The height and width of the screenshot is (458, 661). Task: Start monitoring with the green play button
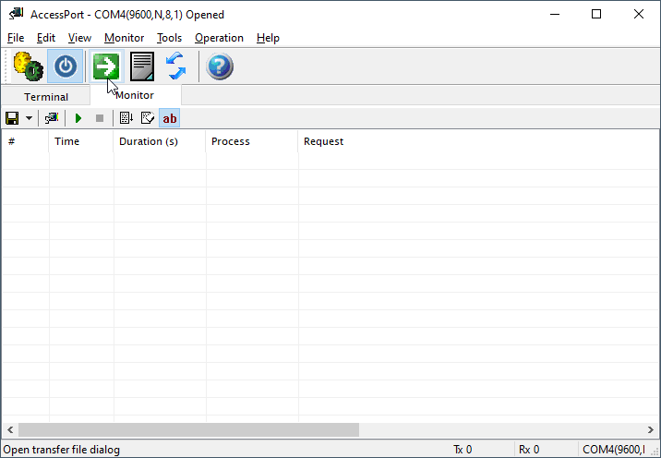[78, 118]
